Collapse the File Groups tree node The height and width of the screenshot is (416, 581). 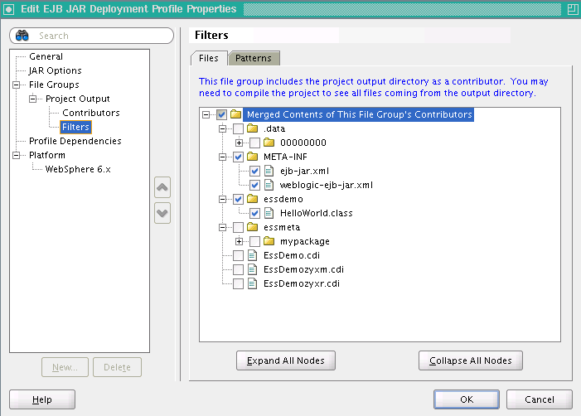pyautogui.click(x=16, y=85)
